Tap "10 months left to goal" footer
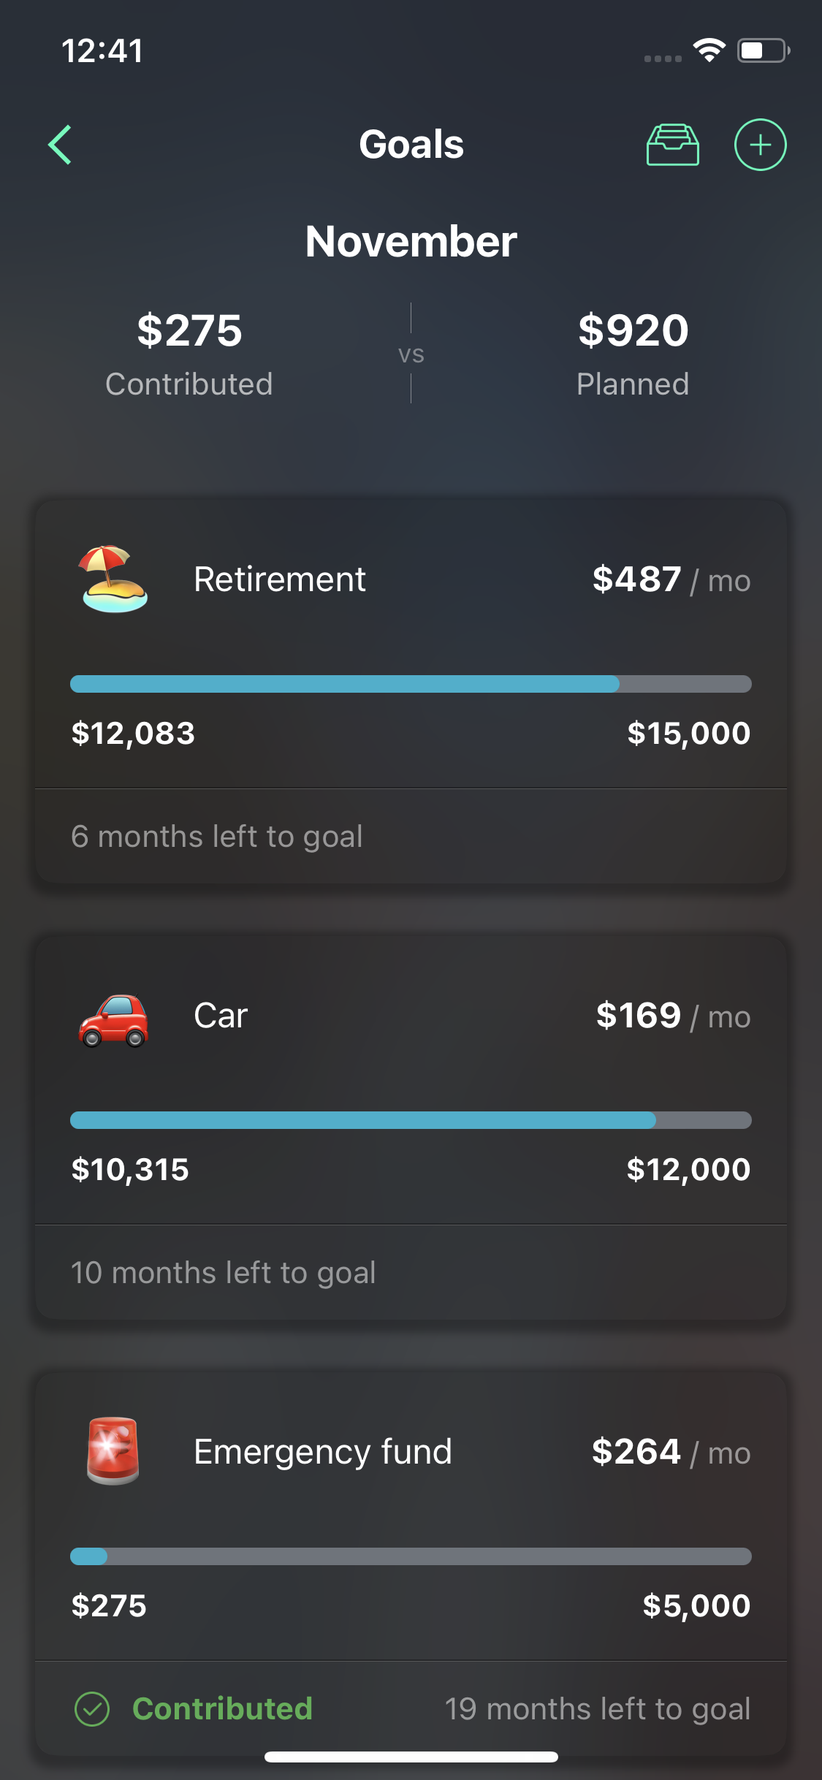This screenshot has width=822, height=1780. (224, 1273)
